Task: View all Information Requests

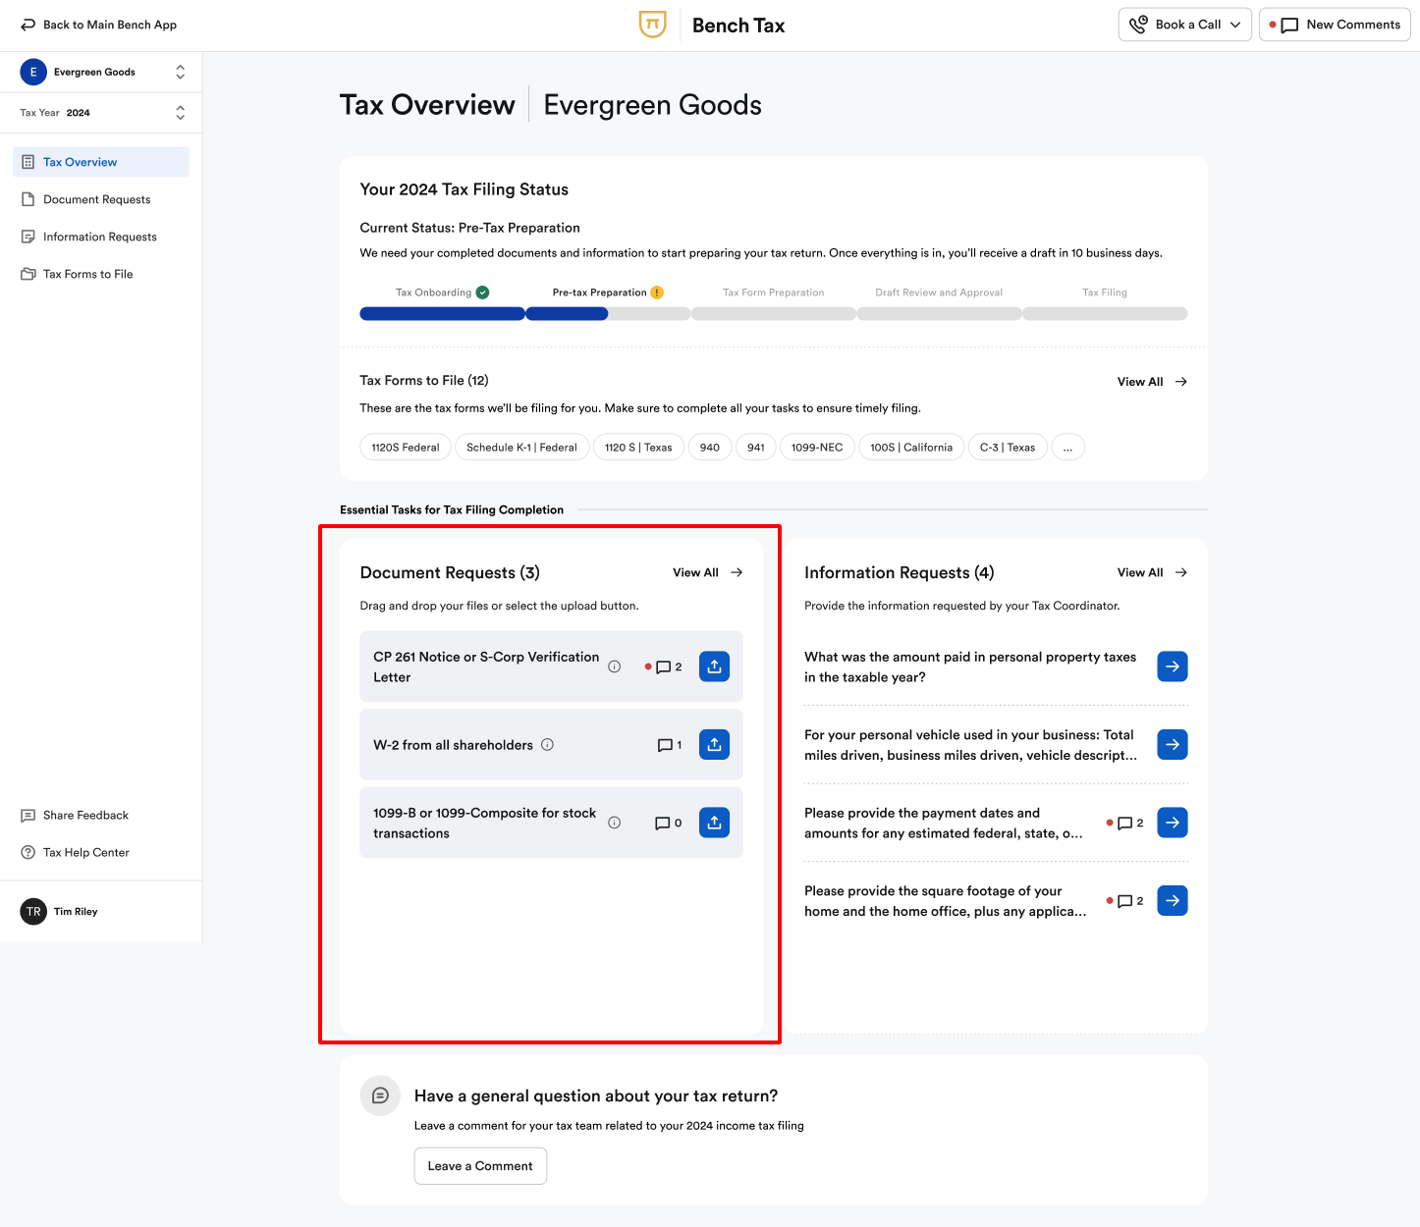Action: [x=1152, y=572]
